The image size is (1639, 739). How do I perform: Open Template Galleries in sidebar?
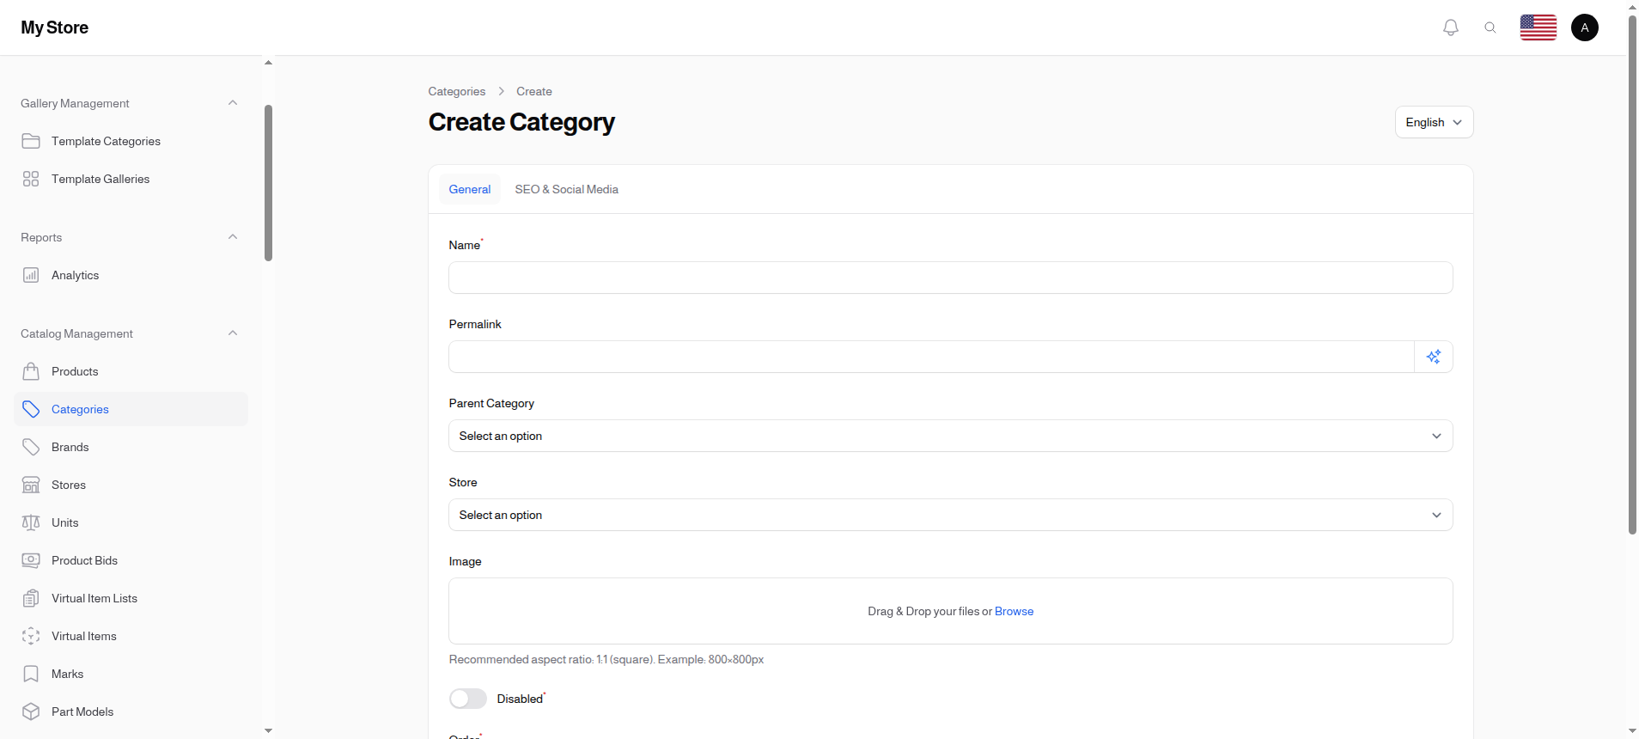tap(131, 179)
